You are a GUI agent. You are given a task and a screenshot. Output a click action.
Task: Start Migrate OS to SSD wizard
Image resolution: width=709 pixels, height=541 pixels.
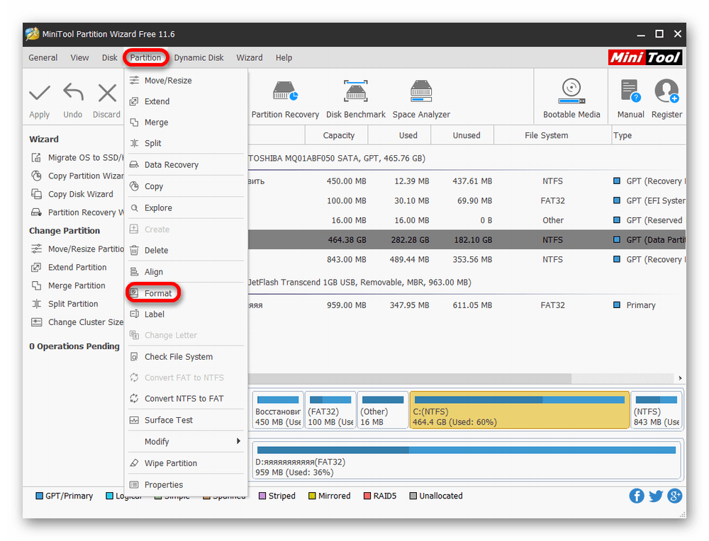coord(77,158)
